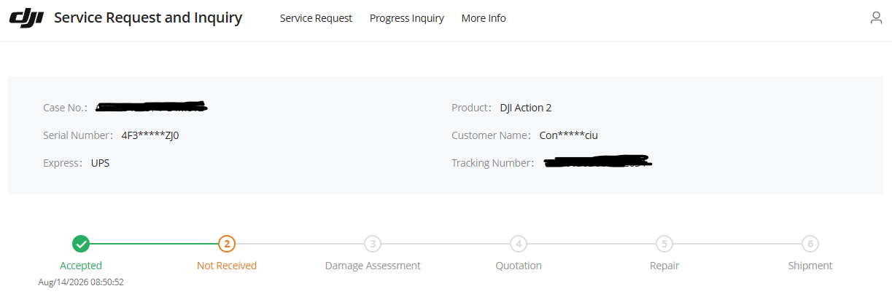
Task: Click the Damage Assessment step label
Action: pos(373,266)
